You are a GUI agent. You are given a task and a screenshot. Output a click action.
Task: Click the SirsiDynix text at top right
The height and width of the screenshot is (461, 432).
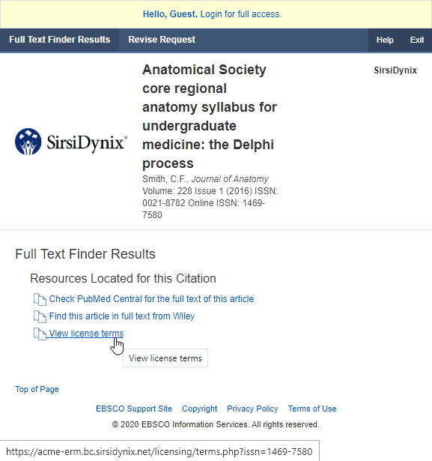(x=395, y=70)
